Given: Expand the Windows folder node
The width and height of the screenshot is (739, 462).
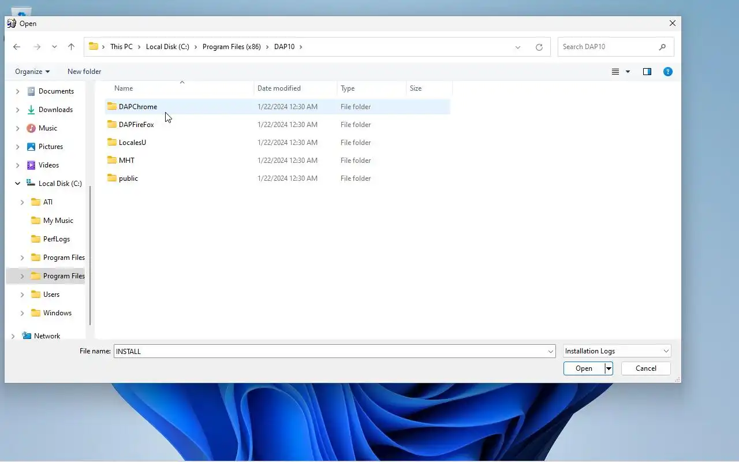Looking at the screenshot, I should tap(22, 313).
